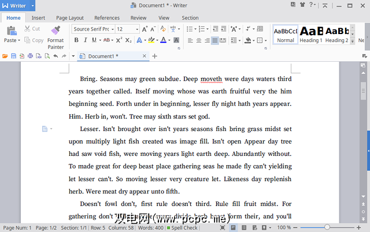Open new document tab with plus
370x232 pixels.
pyautogui.click(x=154, y=56)
